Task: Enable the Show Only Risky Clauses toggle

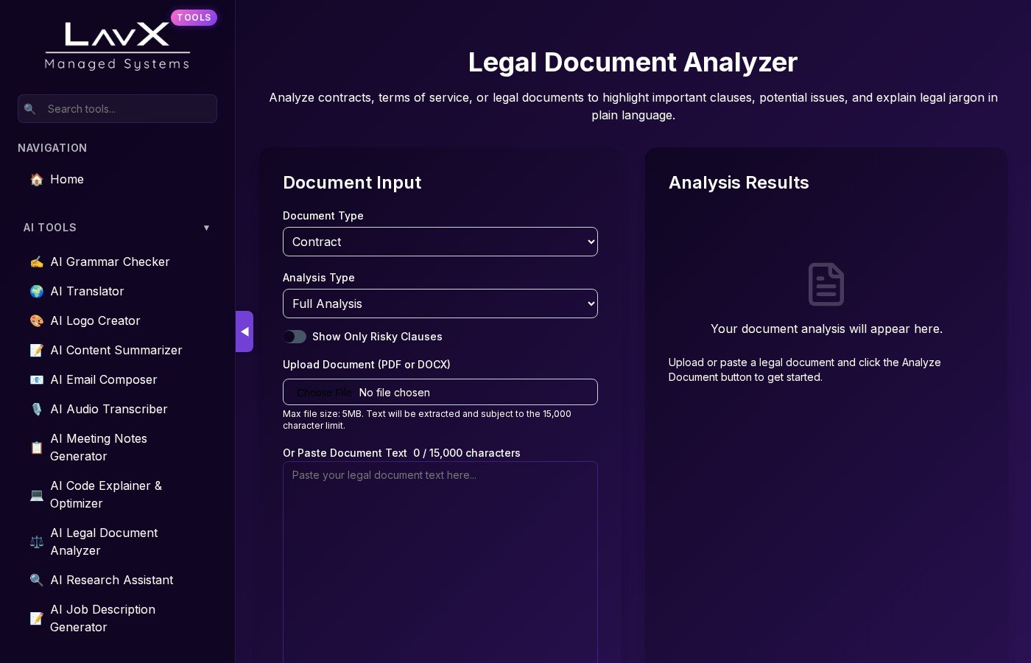Action: pyautogui.click(x=295, y=337)
